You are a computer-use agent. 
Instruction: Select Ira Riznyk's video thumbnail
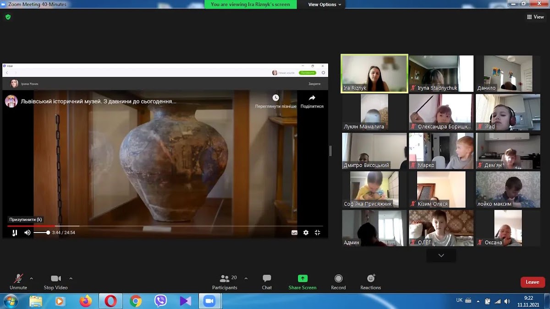(x=374, y=74)
